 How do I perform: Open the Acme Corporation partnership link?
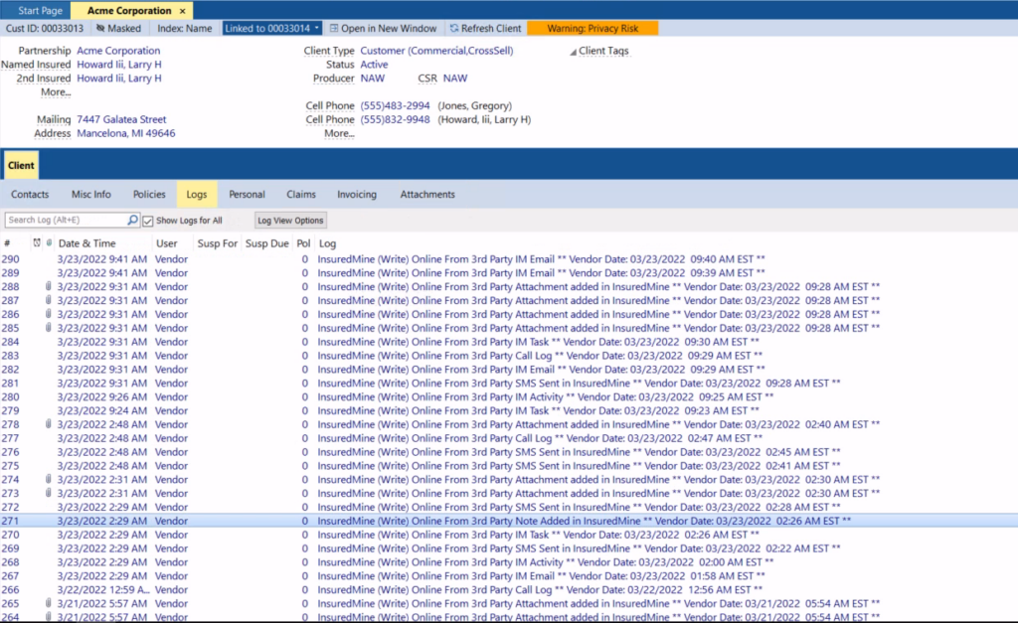[116, 51]
